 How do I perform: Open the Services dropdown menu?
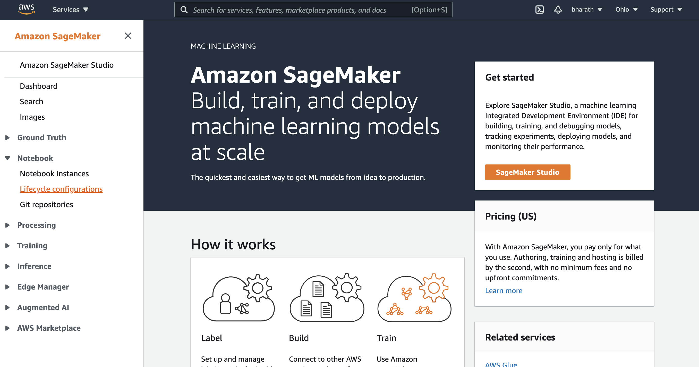71,10
